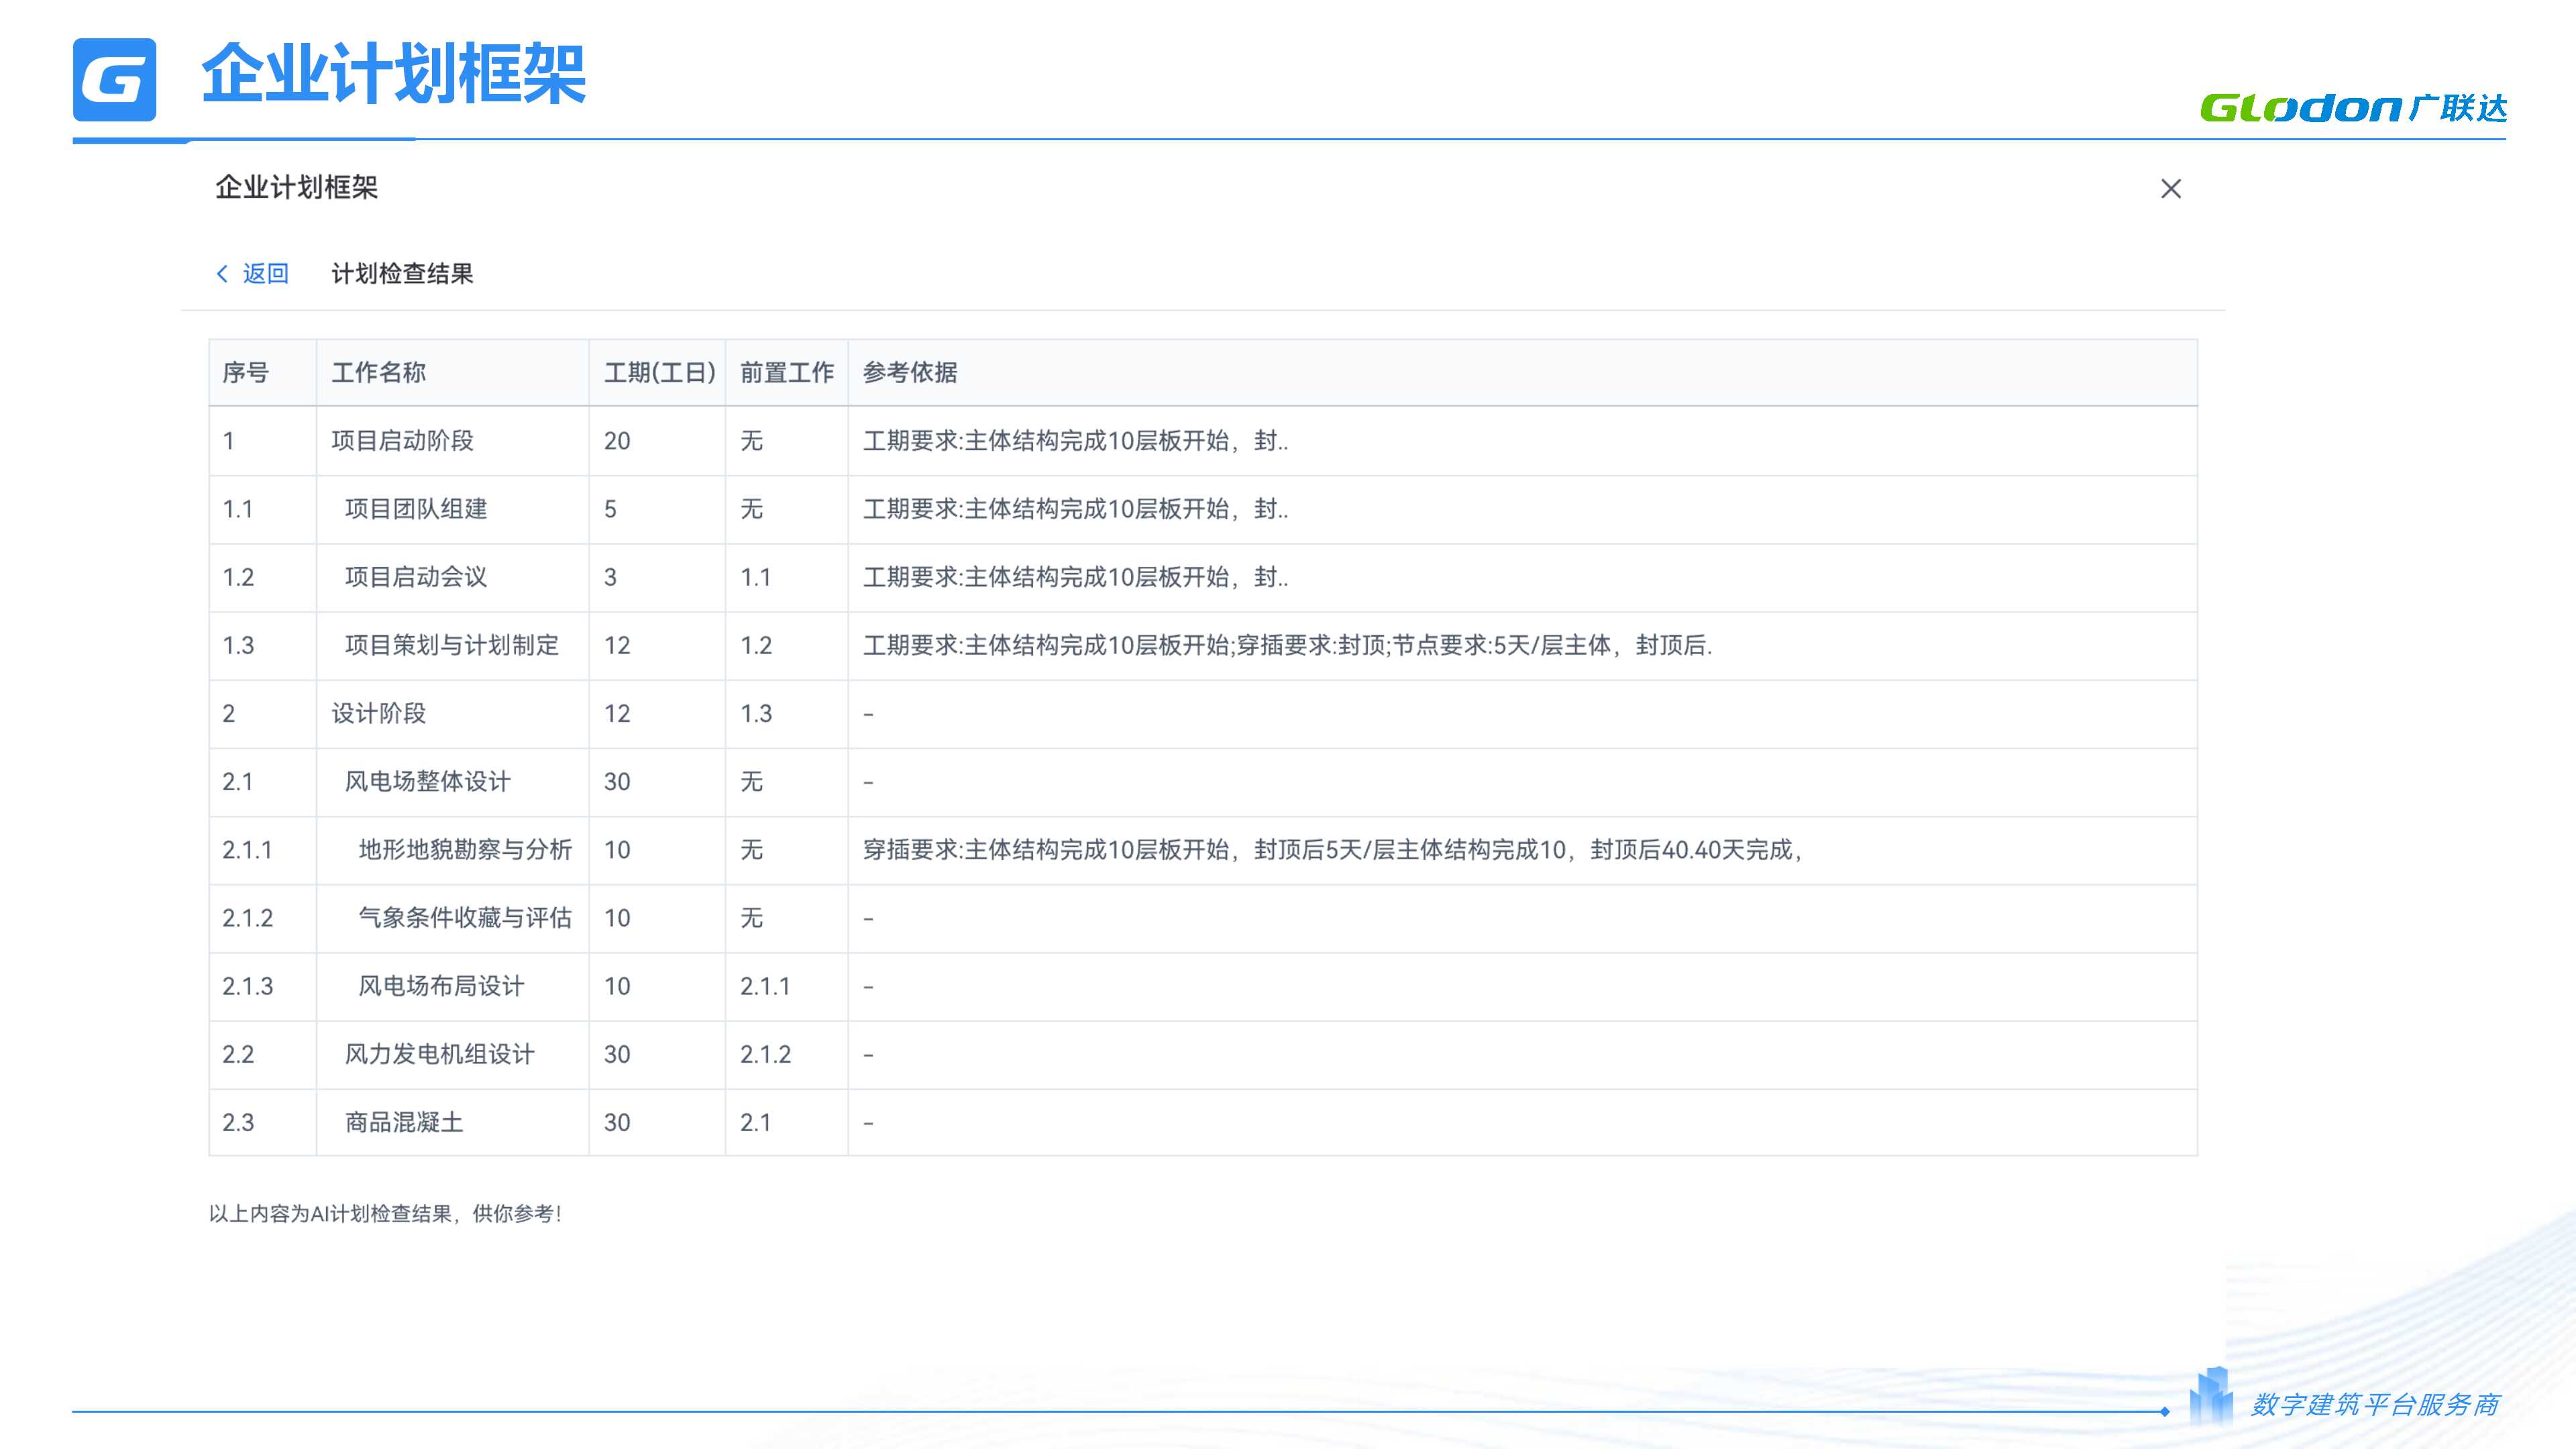Click the blue G logo icon

pos(115,80)
